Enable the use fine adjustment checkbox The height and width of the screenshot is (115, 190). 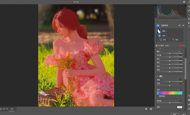pos(158,96)
